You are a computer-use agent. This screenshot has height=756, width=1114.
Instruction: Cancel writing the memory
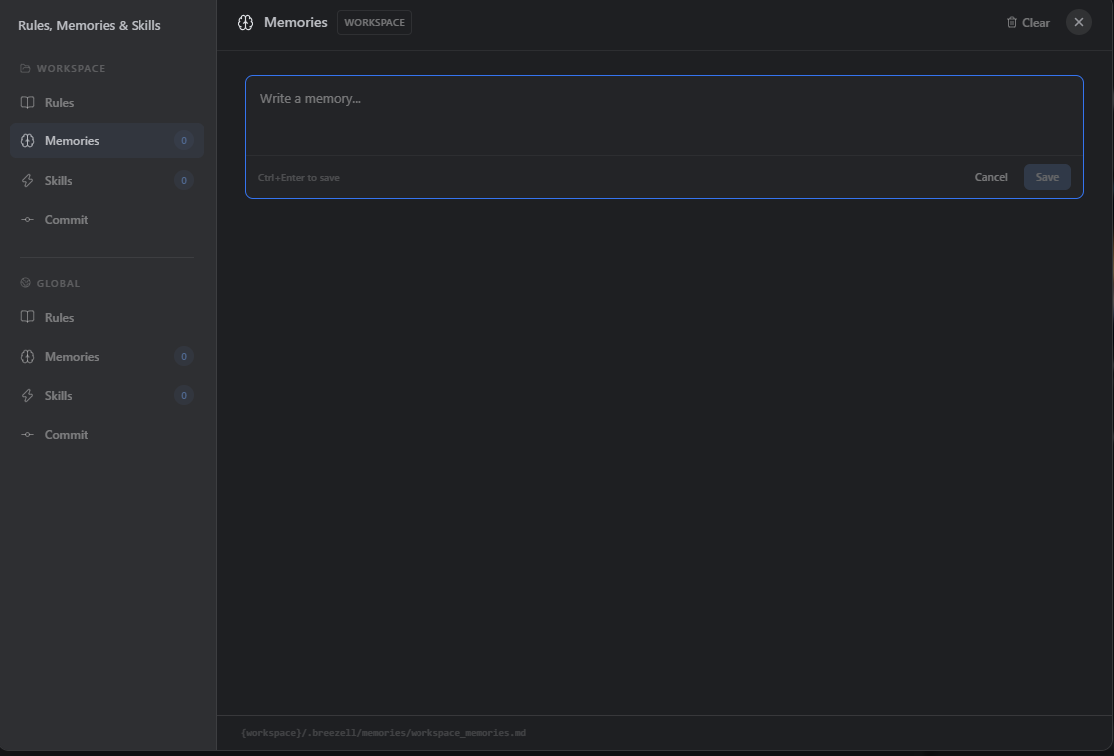pos(991,177)
